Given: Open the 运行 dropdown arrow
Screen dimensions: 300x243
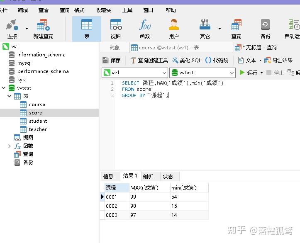Looking at the screenshot, I should point(261,73).
